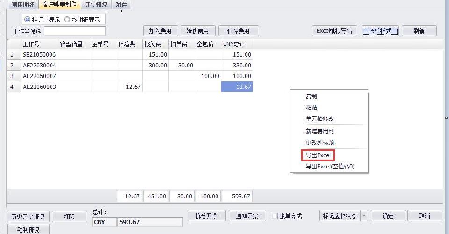Open the 开票情况 tab
Viewport: 449px width, 234px height.
tap(96, 5)
